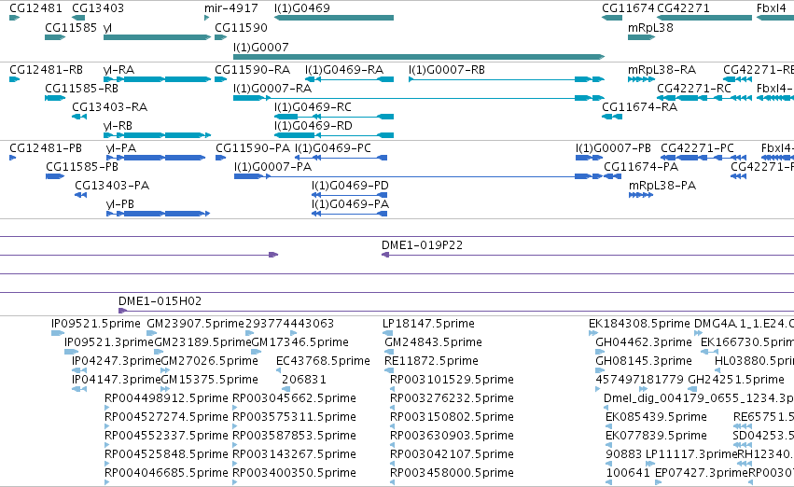The height and width of the screenshot is (487, 794).
Task: Select the yl gene bar
Action: tap(157, 37)
